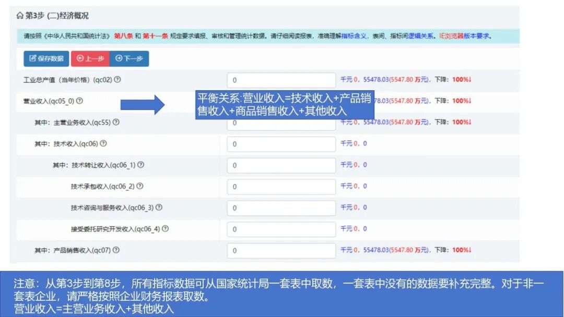Proceed with the 下一步 button
The height and width of the screenshot is (317, 564).
click(130, 59)
